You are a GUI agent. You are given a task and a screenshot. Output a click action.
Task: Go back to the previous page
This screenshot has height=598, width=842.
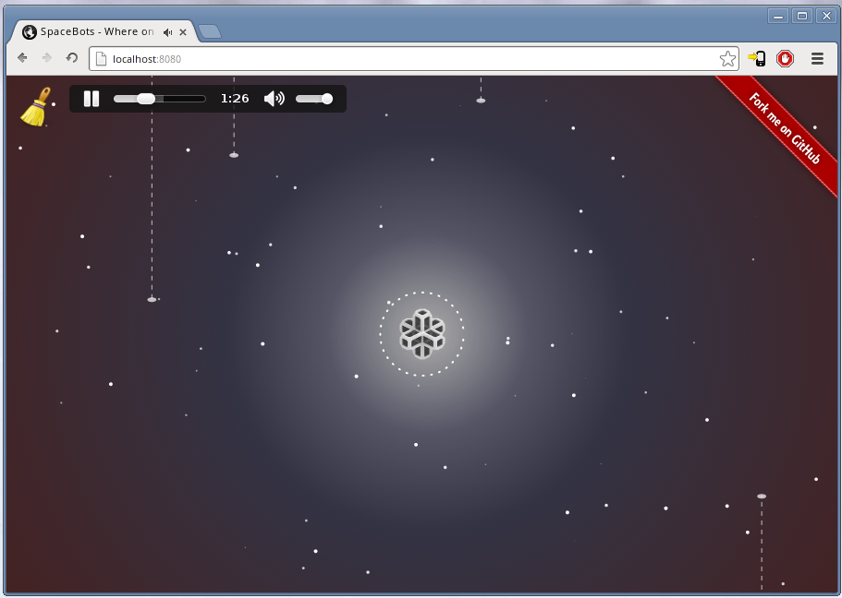coord(22,58)
